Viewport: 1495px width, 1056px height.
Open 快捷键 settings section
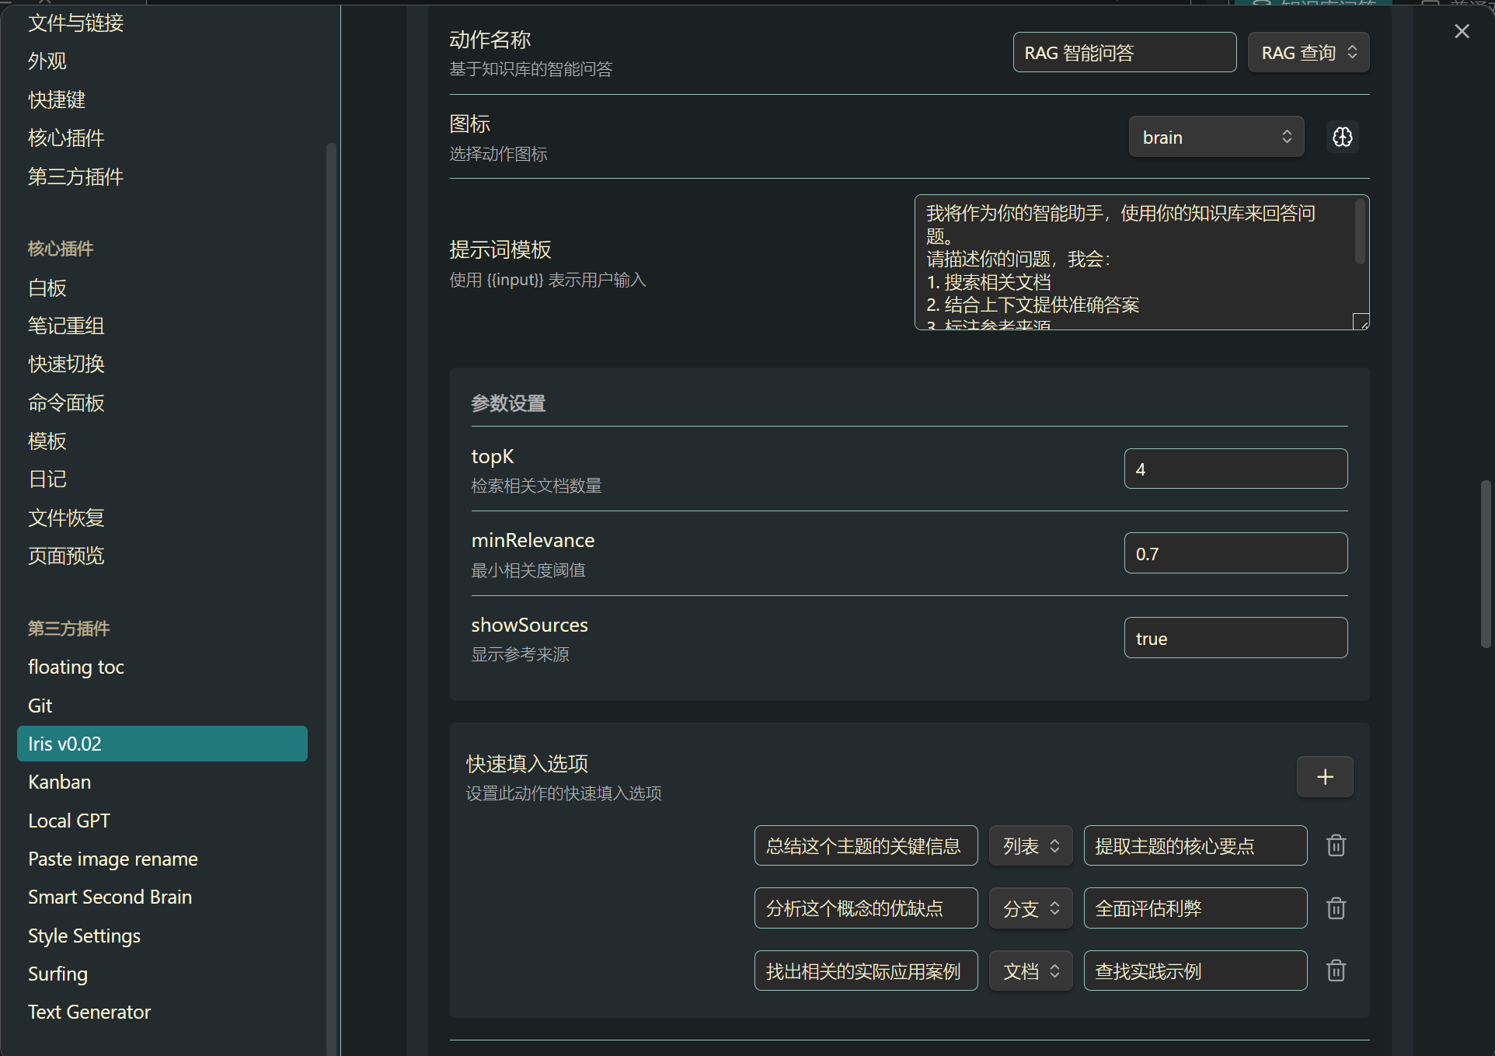(x=162, y=99)
